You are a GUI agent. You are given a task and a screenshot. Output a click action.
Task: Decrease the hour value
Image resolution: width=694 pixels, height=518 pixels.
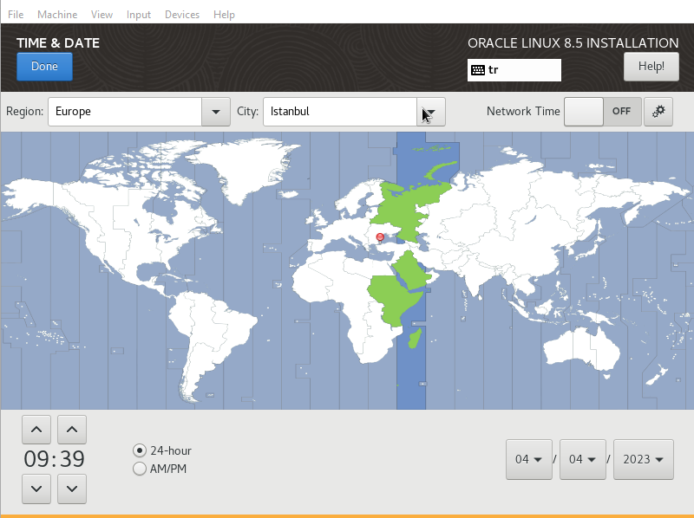(36, 489)
